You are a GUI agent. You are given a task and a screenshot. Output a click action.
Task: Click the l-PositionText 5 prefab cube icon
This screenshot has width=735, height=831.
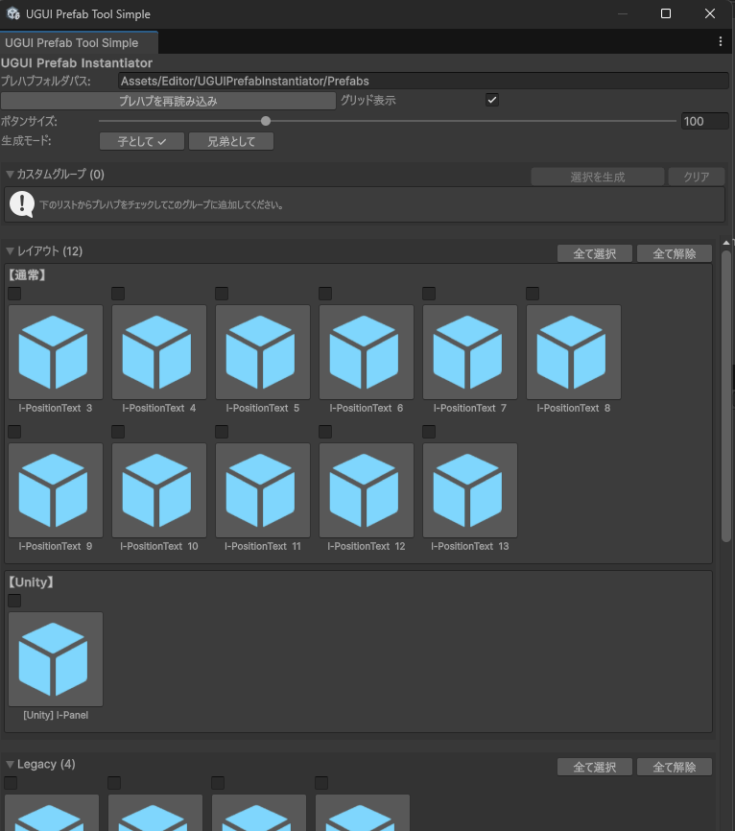[263, 352]
